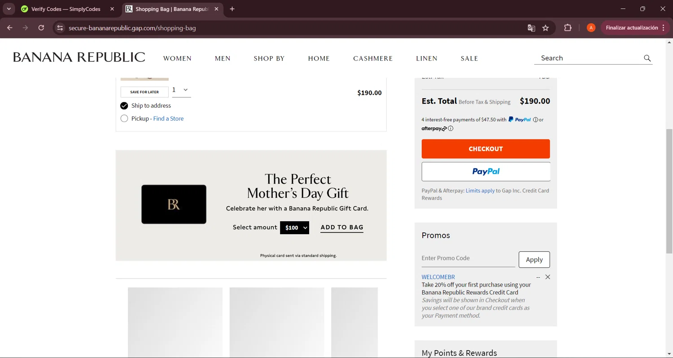
Task: Click the orange CHECKOUT button
Action: pos(485,148)
